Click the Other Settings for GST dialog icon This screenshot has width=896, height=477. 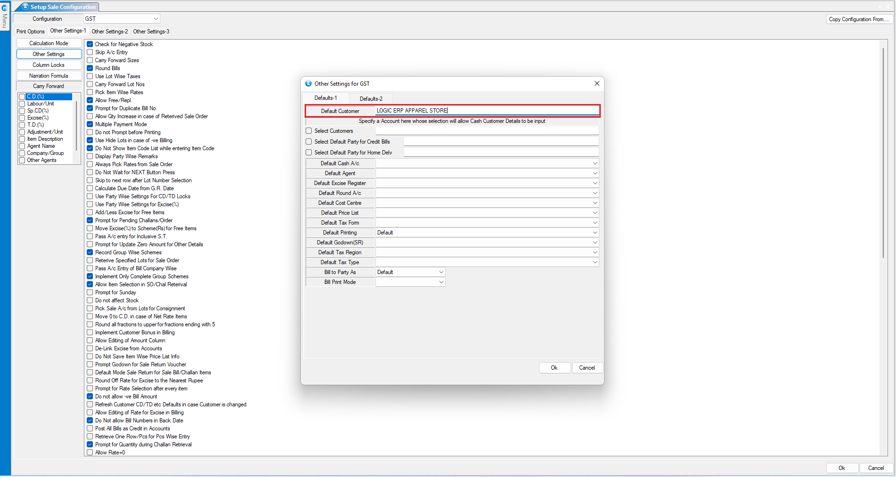308,84
